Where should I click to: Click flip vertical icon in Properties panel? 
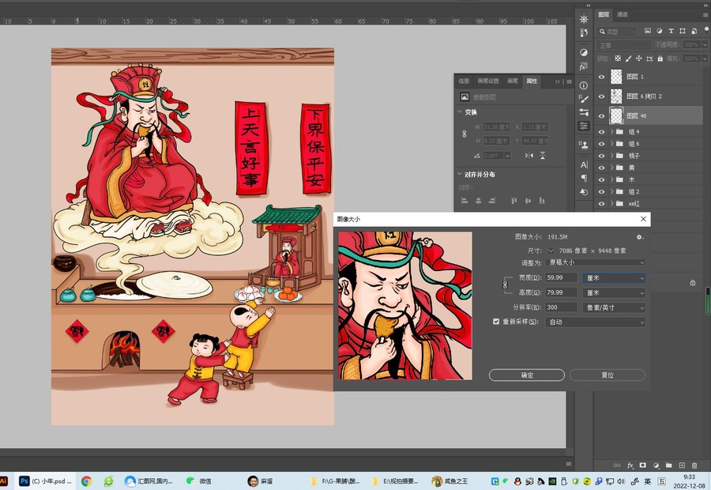pos(542,155)
